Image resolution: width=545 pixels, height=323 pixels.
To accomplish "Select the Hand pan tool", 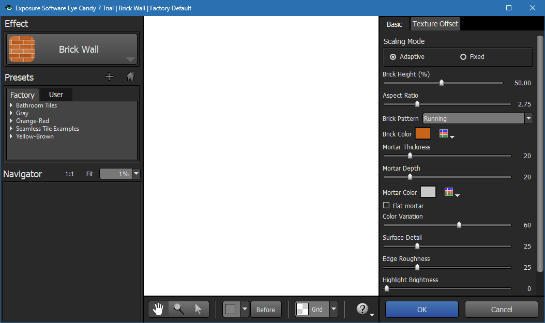I will 159,309.
